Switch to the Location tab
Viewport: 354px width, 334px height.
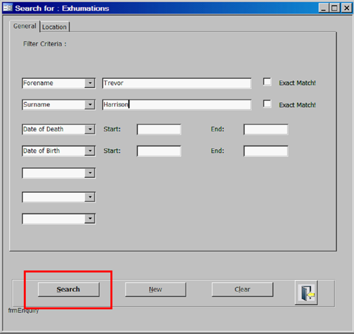[54, 27]
